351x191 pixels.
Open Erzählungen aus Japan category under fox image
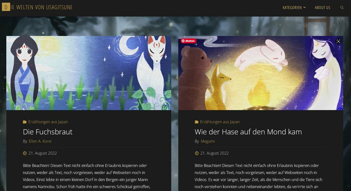48,122
